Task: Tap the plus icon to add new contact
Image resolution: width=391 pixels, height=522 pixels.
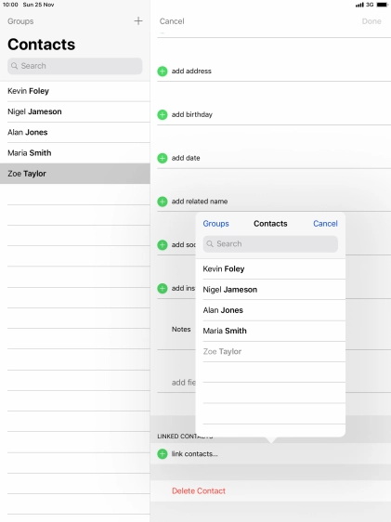Action: pyautogui.click(x=138, y=21)
